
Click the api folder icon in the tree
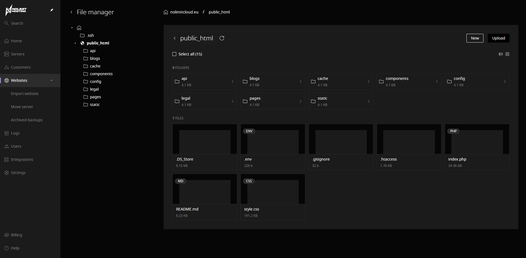[86, 51]
